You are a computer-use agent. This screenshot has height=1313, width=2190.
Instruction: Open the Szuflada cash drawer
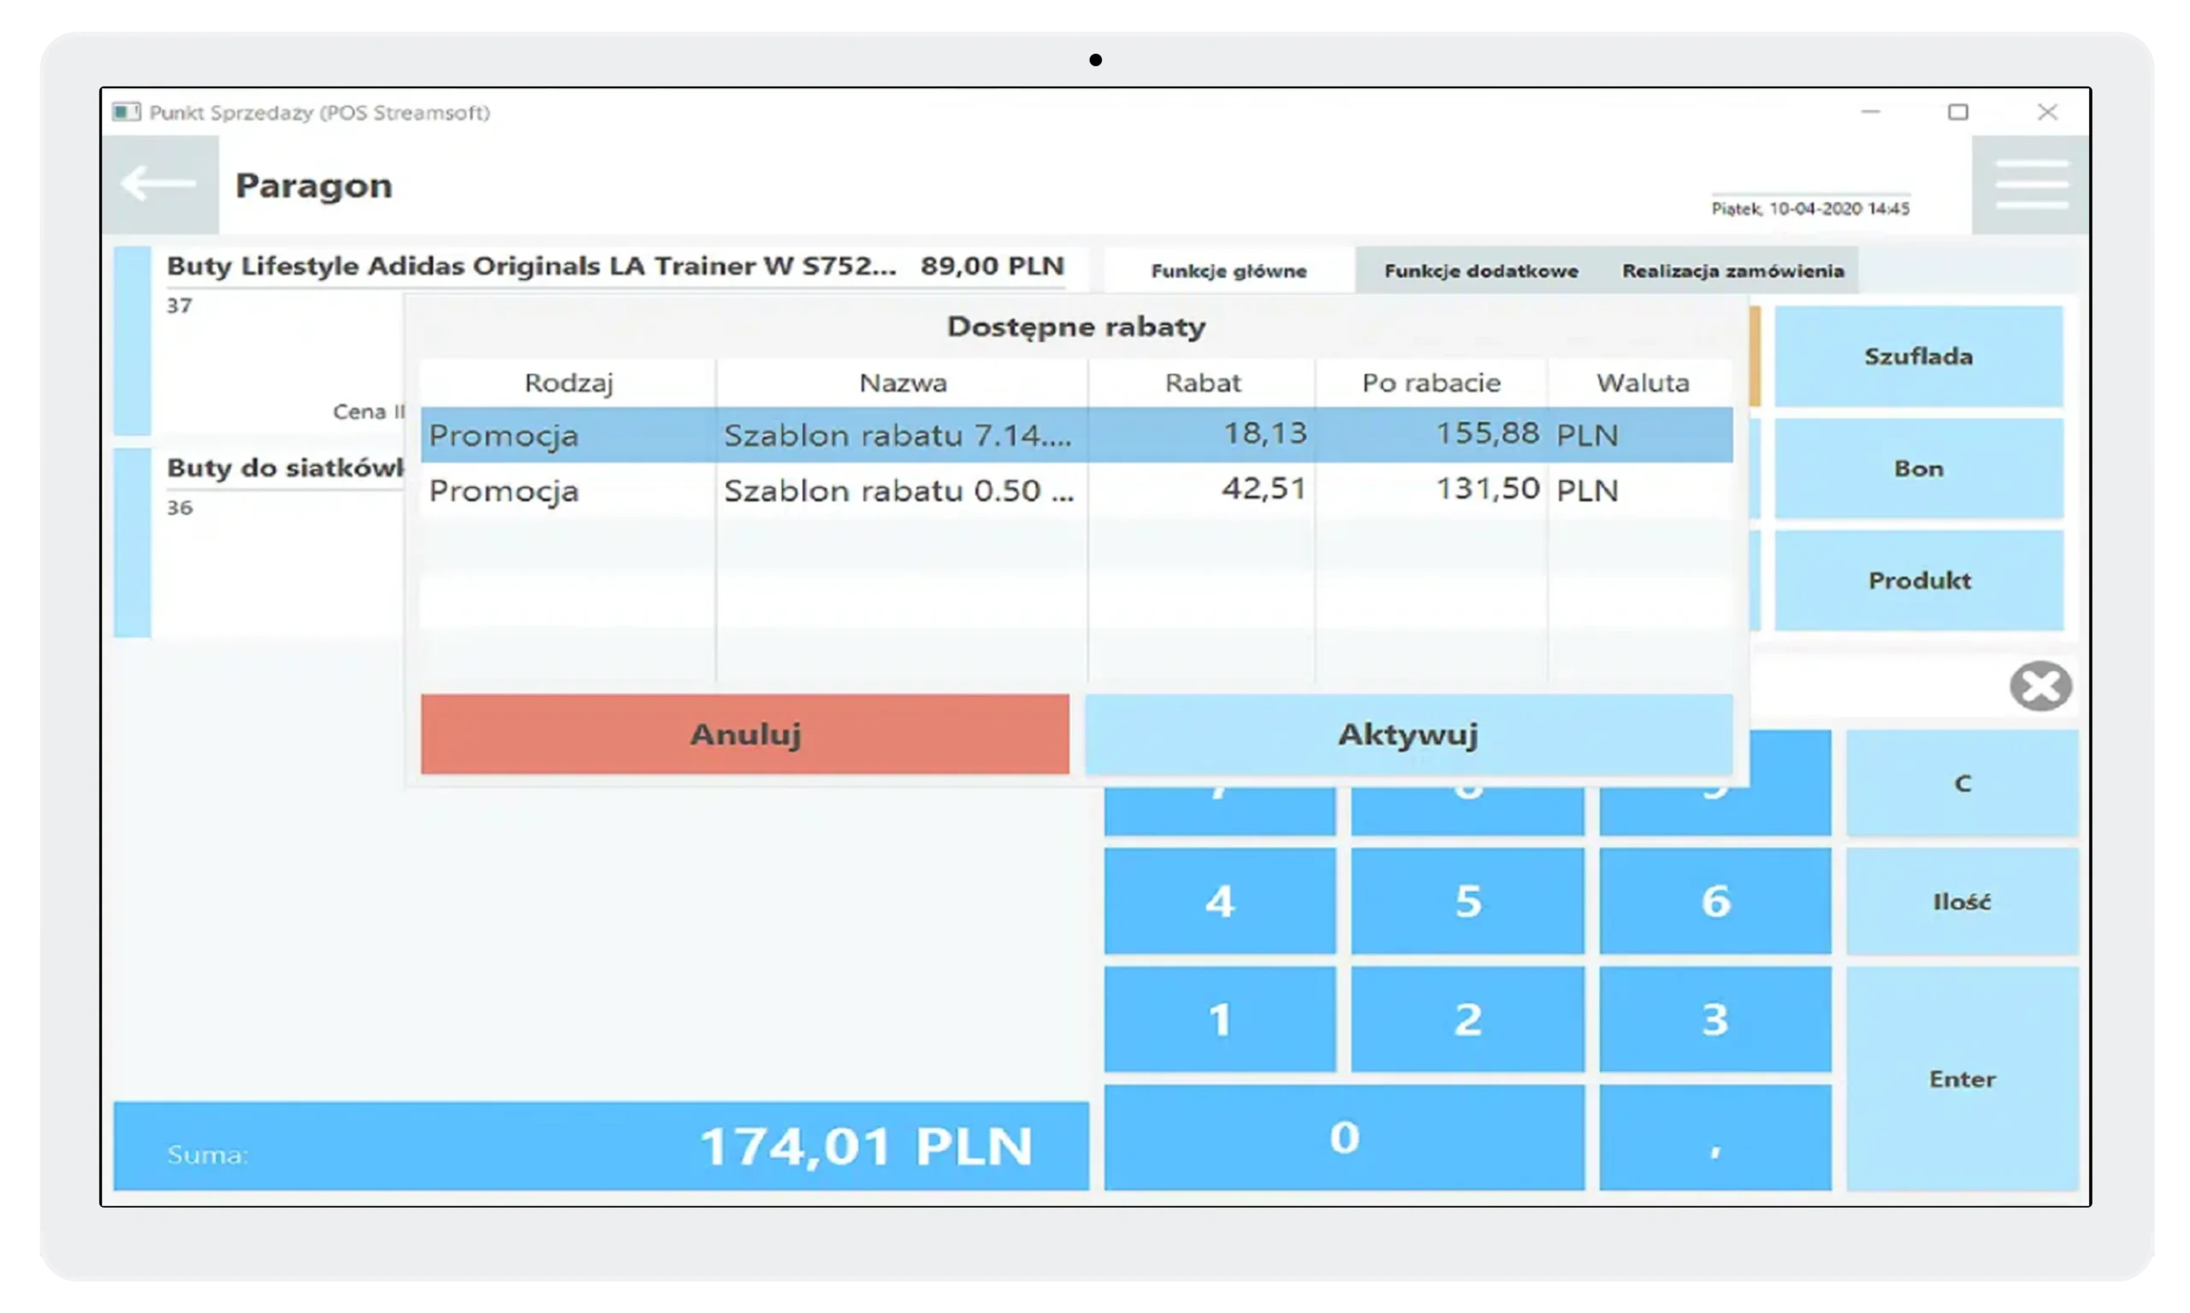1918,357
